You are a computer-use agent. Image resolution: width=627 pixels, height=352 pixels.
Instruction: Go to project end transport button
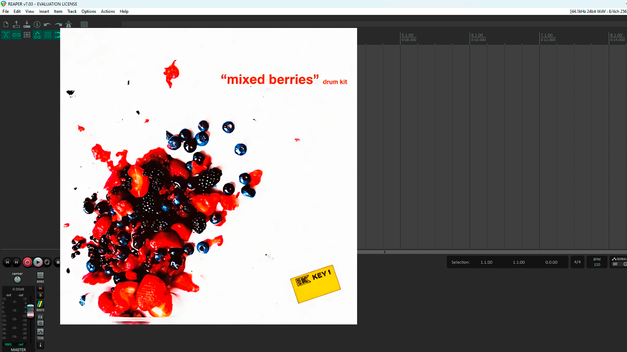(x=17, y=262)
